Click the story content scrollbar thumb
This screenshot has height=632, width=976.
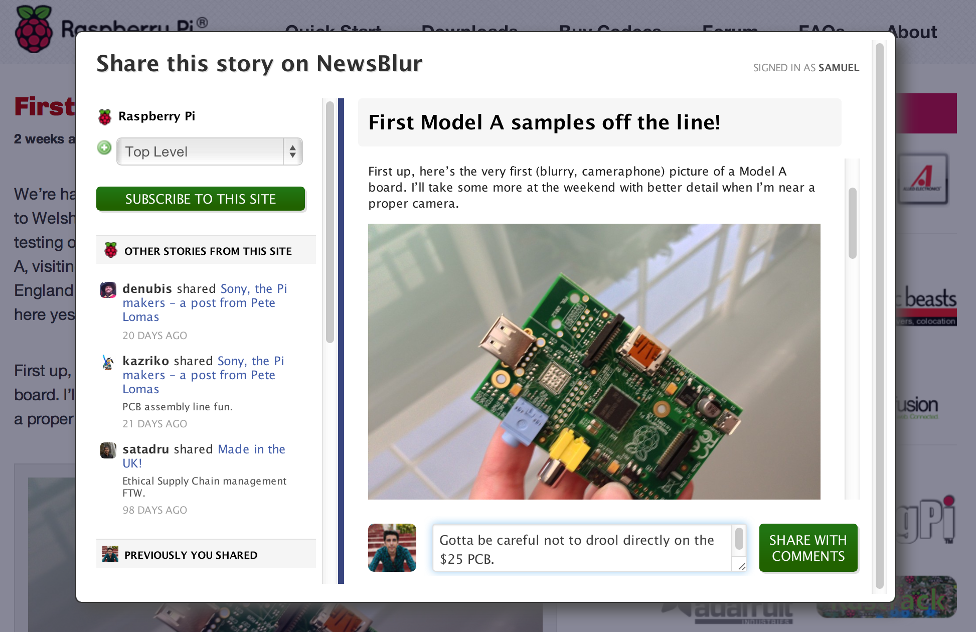852,223
